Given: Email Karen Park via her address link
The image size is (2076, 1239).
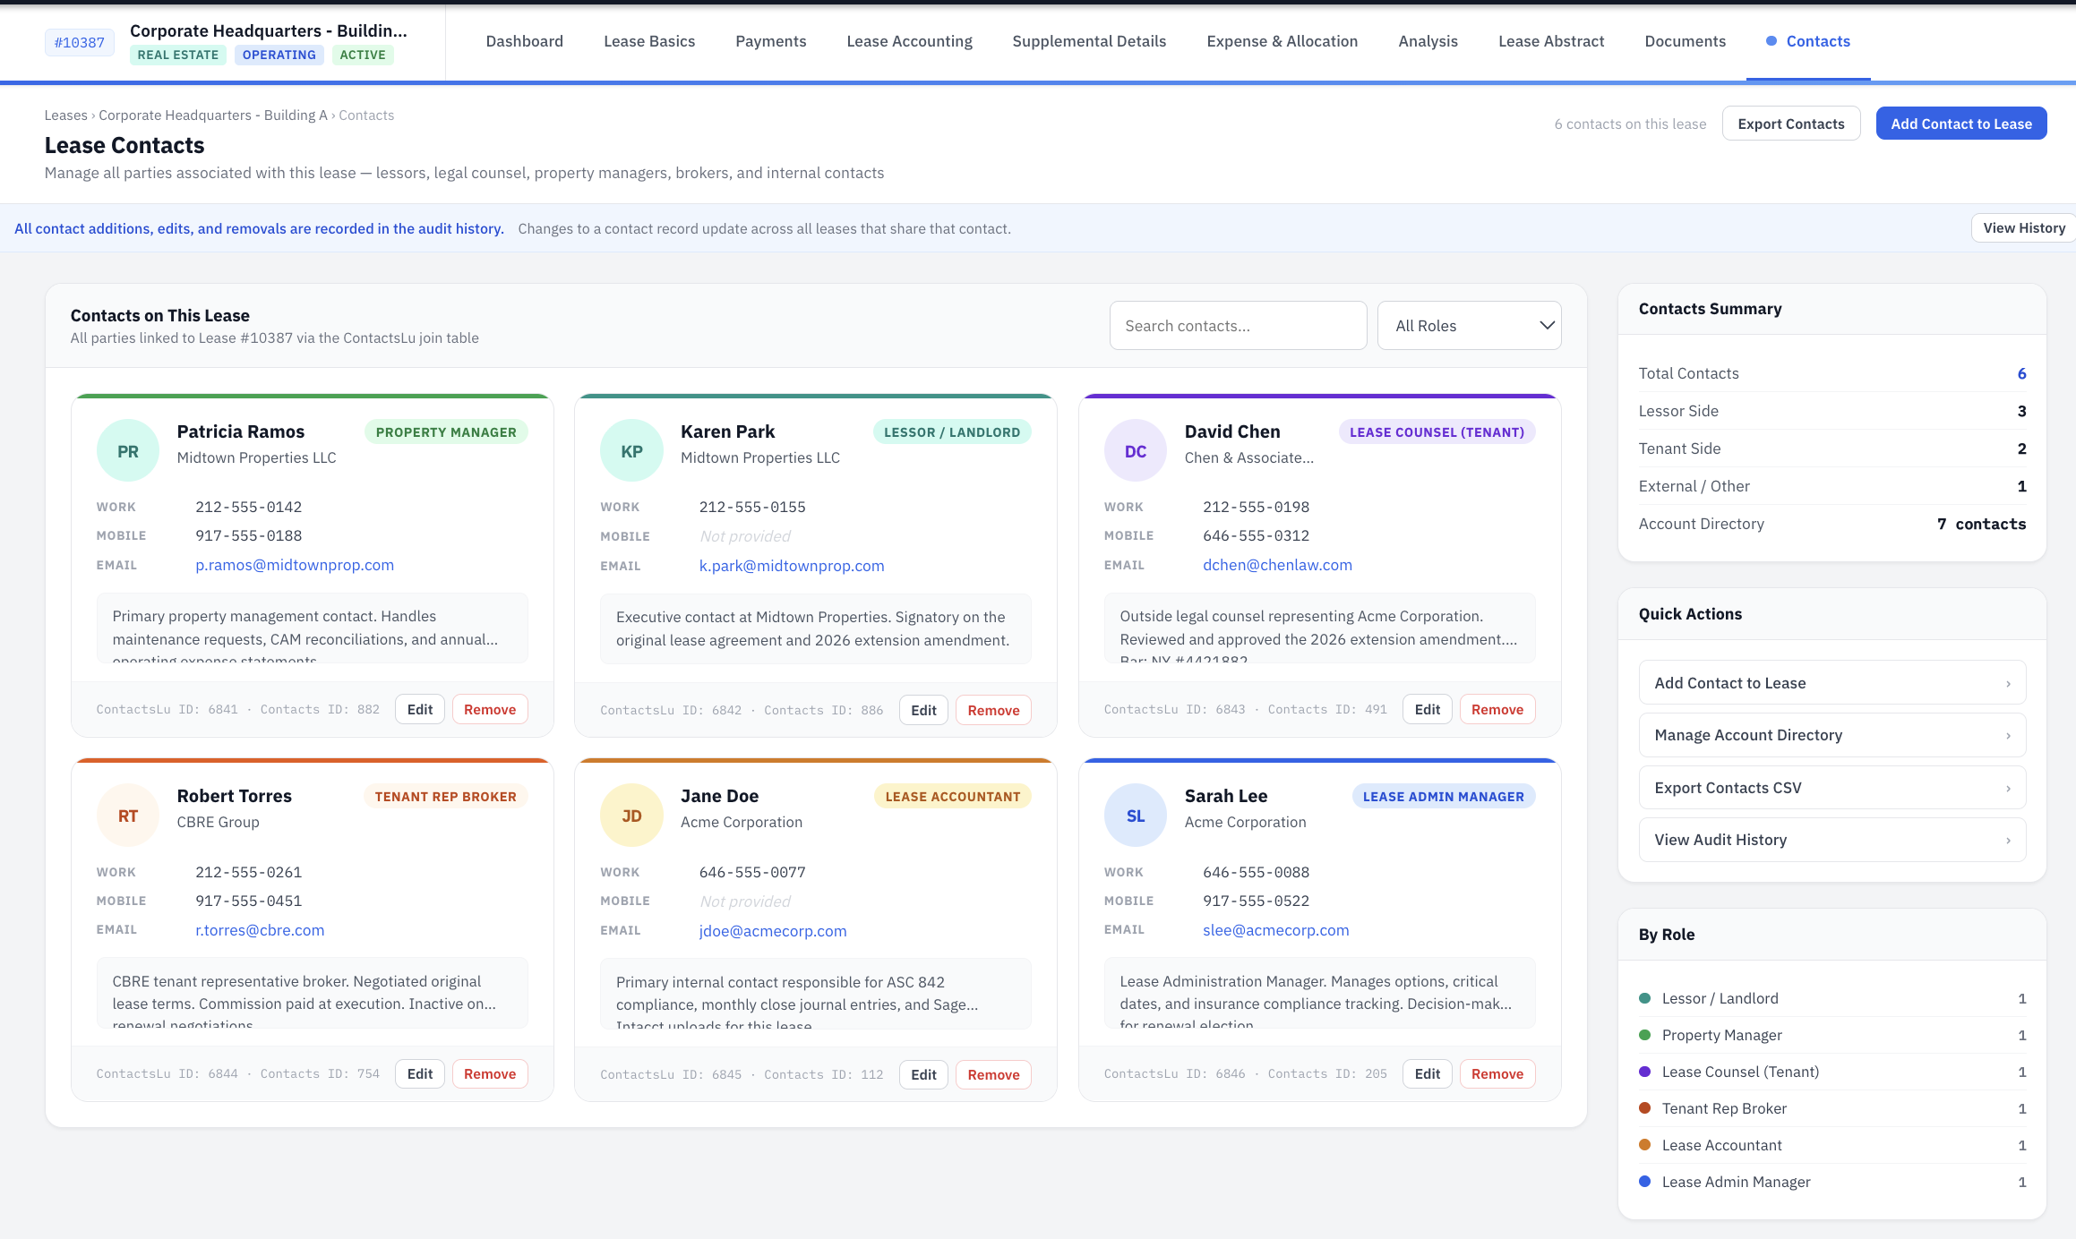Looking at the screenshot, I should click(792, 565).
